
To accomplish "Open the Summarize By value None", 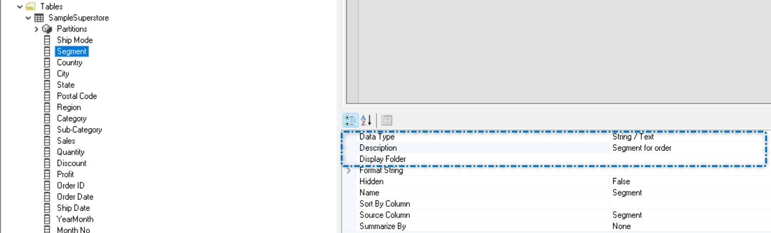I will [x=621, y=226].
